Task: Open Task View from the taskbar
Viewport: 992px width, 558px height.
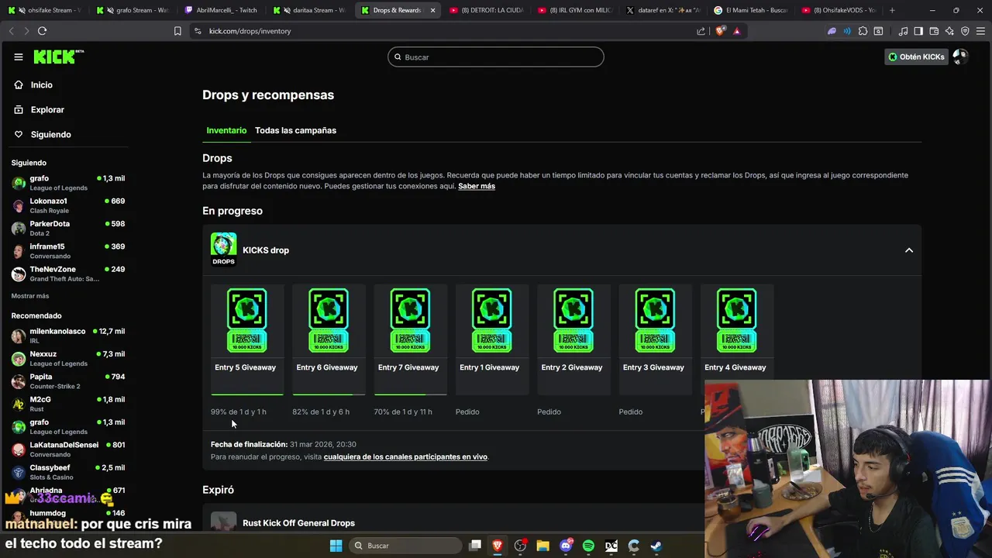Action: [x=475, y=546]
